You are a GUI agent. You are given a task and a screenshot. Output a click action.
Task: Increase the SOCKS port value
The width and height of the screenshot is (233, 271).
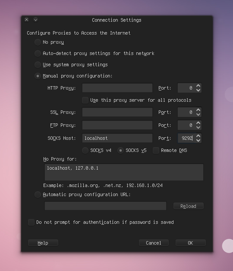[198, 136]
